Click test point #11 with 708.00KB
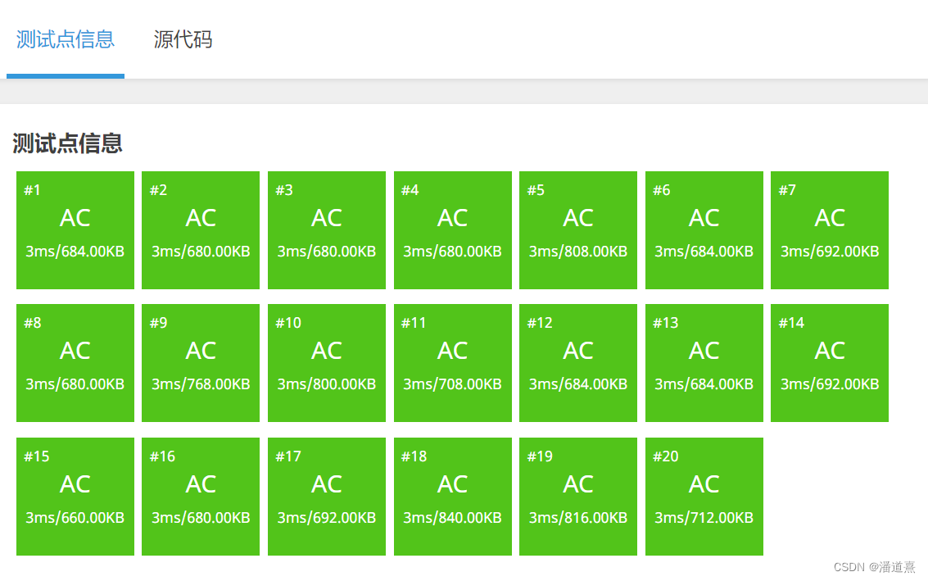 [453, 363]
